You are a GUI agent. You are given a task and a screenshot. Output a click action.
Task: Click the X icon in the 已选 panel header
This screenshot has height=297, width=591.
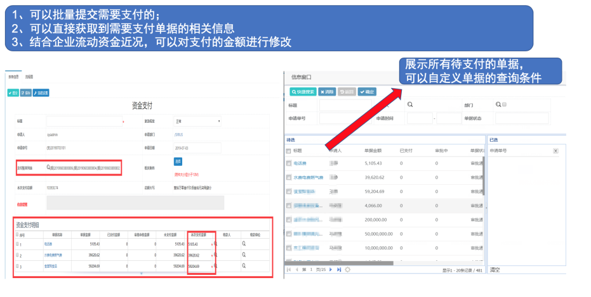click(x=555, y=151)
